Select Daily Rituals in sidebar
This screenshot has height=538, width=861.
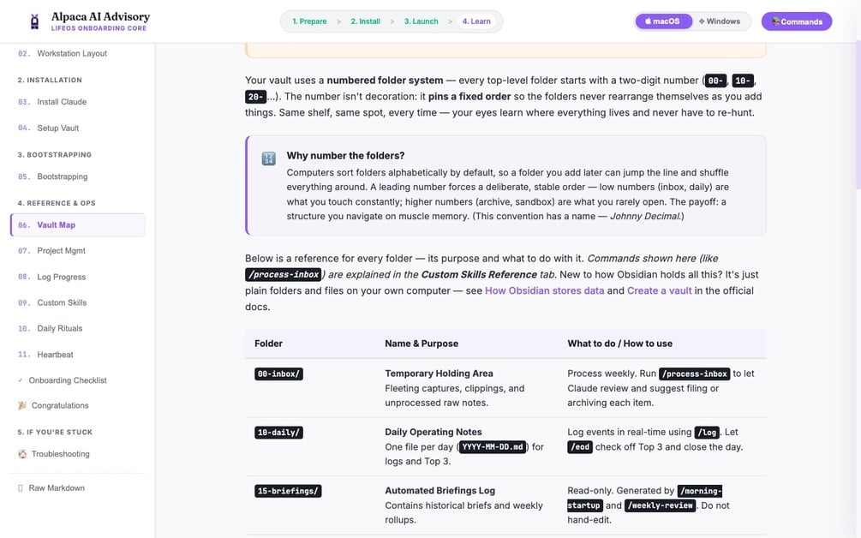77,328
